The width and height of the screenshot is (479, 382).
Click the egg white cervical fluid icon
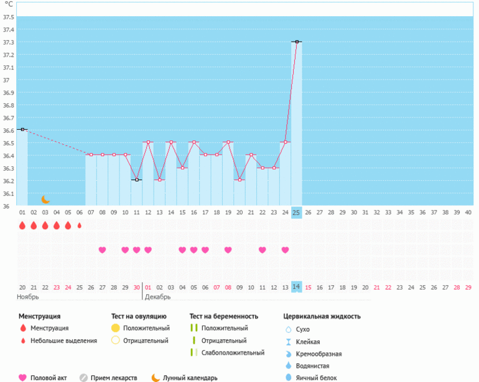click(x=288, y=377)
